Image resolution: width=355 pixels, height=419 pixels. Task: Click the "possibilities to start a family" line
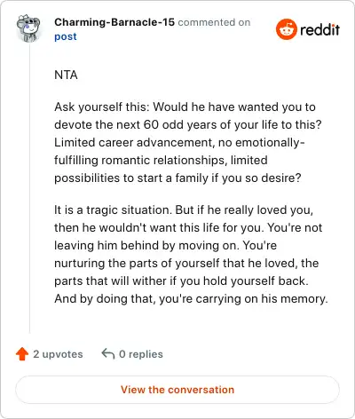pos(177,178)
